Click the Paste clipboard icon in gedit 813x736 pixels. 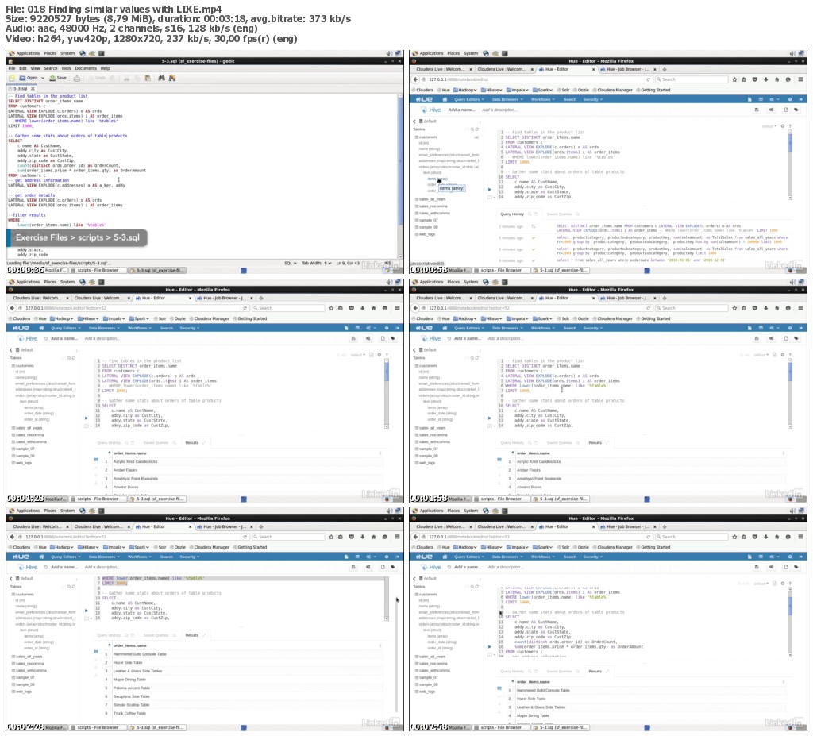[148, 78]
